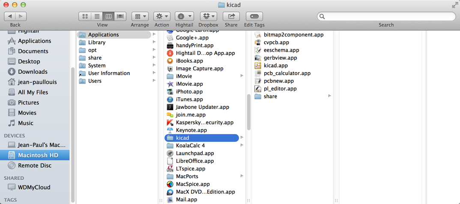Switch to icon view mode
This screenshot has height=204, width=460.
(x=85, y=16)
